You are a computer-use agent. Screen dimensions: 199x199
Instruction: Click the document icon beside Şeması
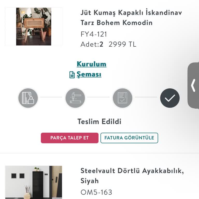[x=72, y=75]
